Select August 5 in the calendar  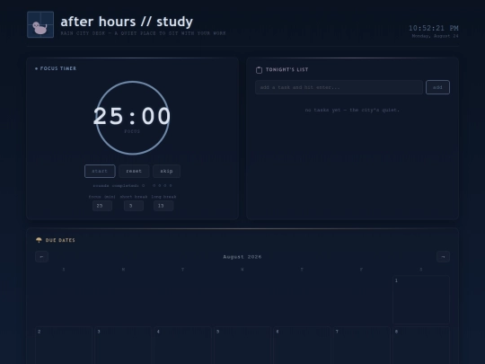[x=242, y=345]
